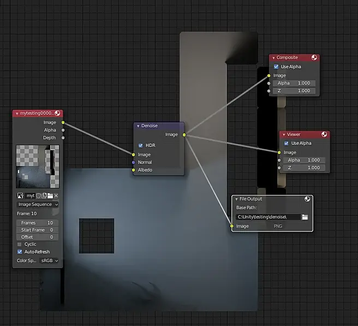Enable the Cyclic checkbox
Viewport: 358px width, 326px height.
pos(20,245)
